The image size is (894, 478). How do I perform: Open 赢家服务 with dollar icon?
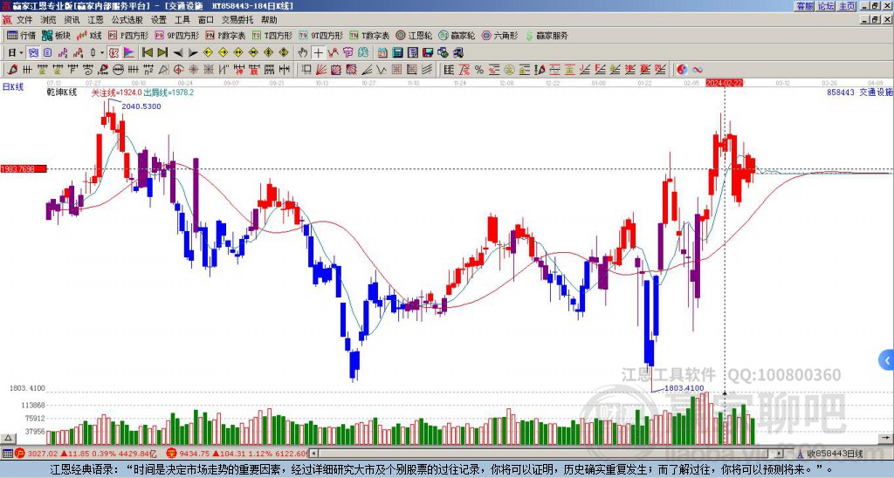pos(547,35)
